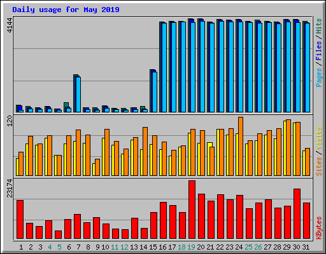Select the cyan Pages bar for day 22
This screenshot has width=326, height=254.
point(222,67)
